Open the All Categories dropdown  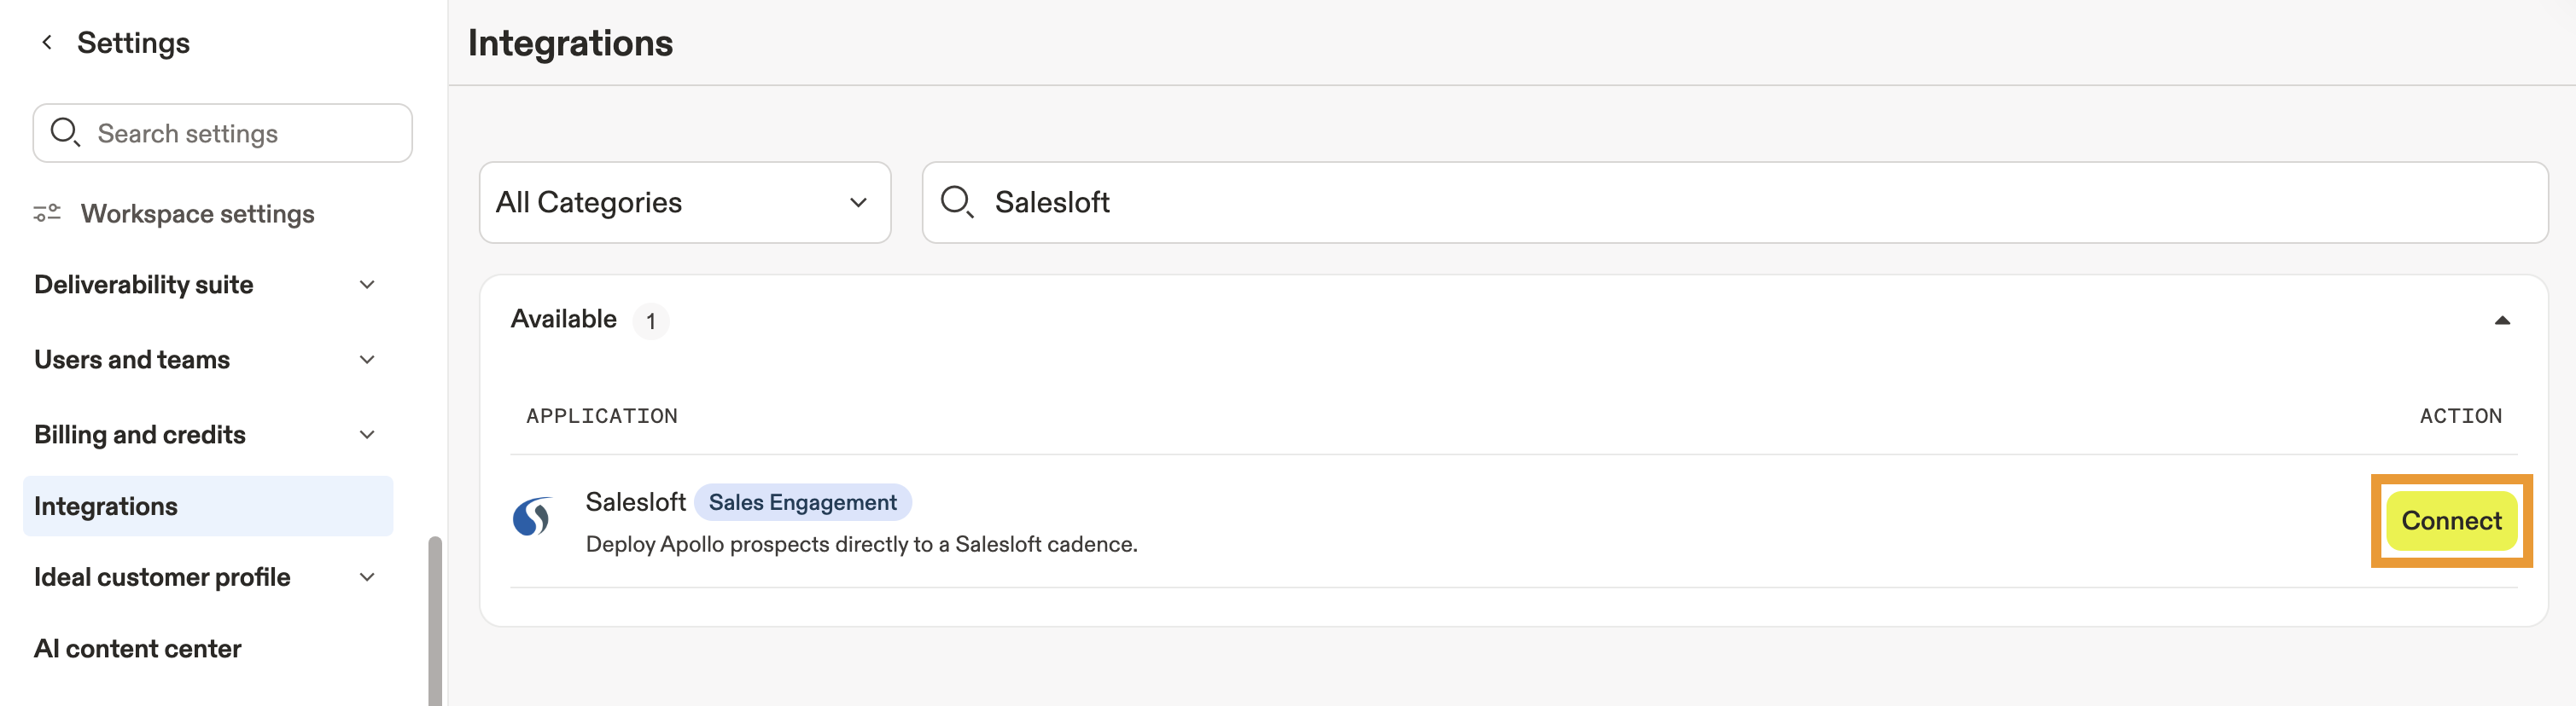pyautogui.click(x=684, y=203)
